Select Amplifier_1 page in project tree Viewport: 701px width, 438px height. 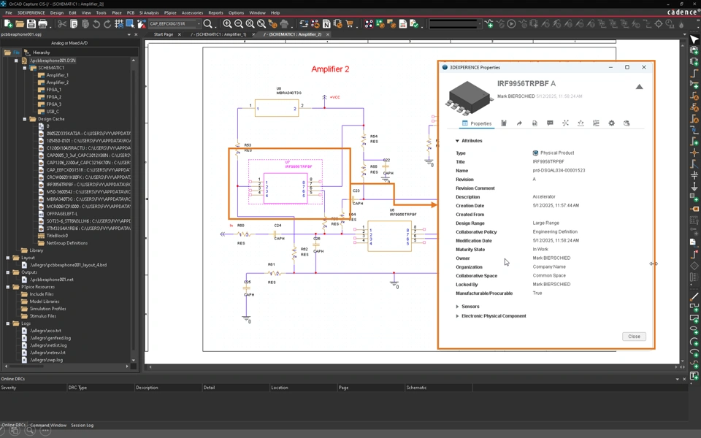(57, 75)
